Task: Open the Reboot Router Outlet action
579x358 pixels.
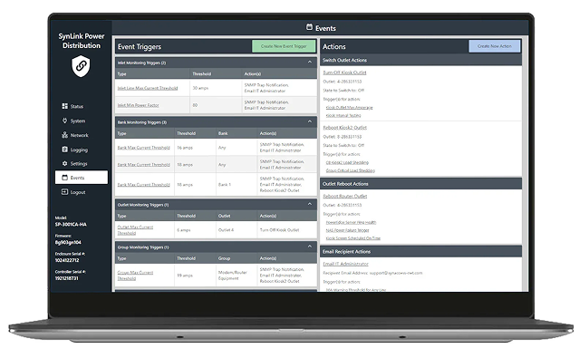Action: (345, 196)
